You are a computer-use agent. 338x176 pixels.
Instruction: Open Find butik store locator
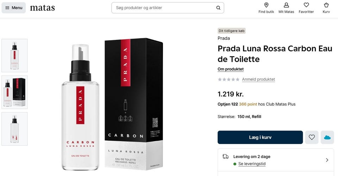pyautogui.click(x=266, y=8)
